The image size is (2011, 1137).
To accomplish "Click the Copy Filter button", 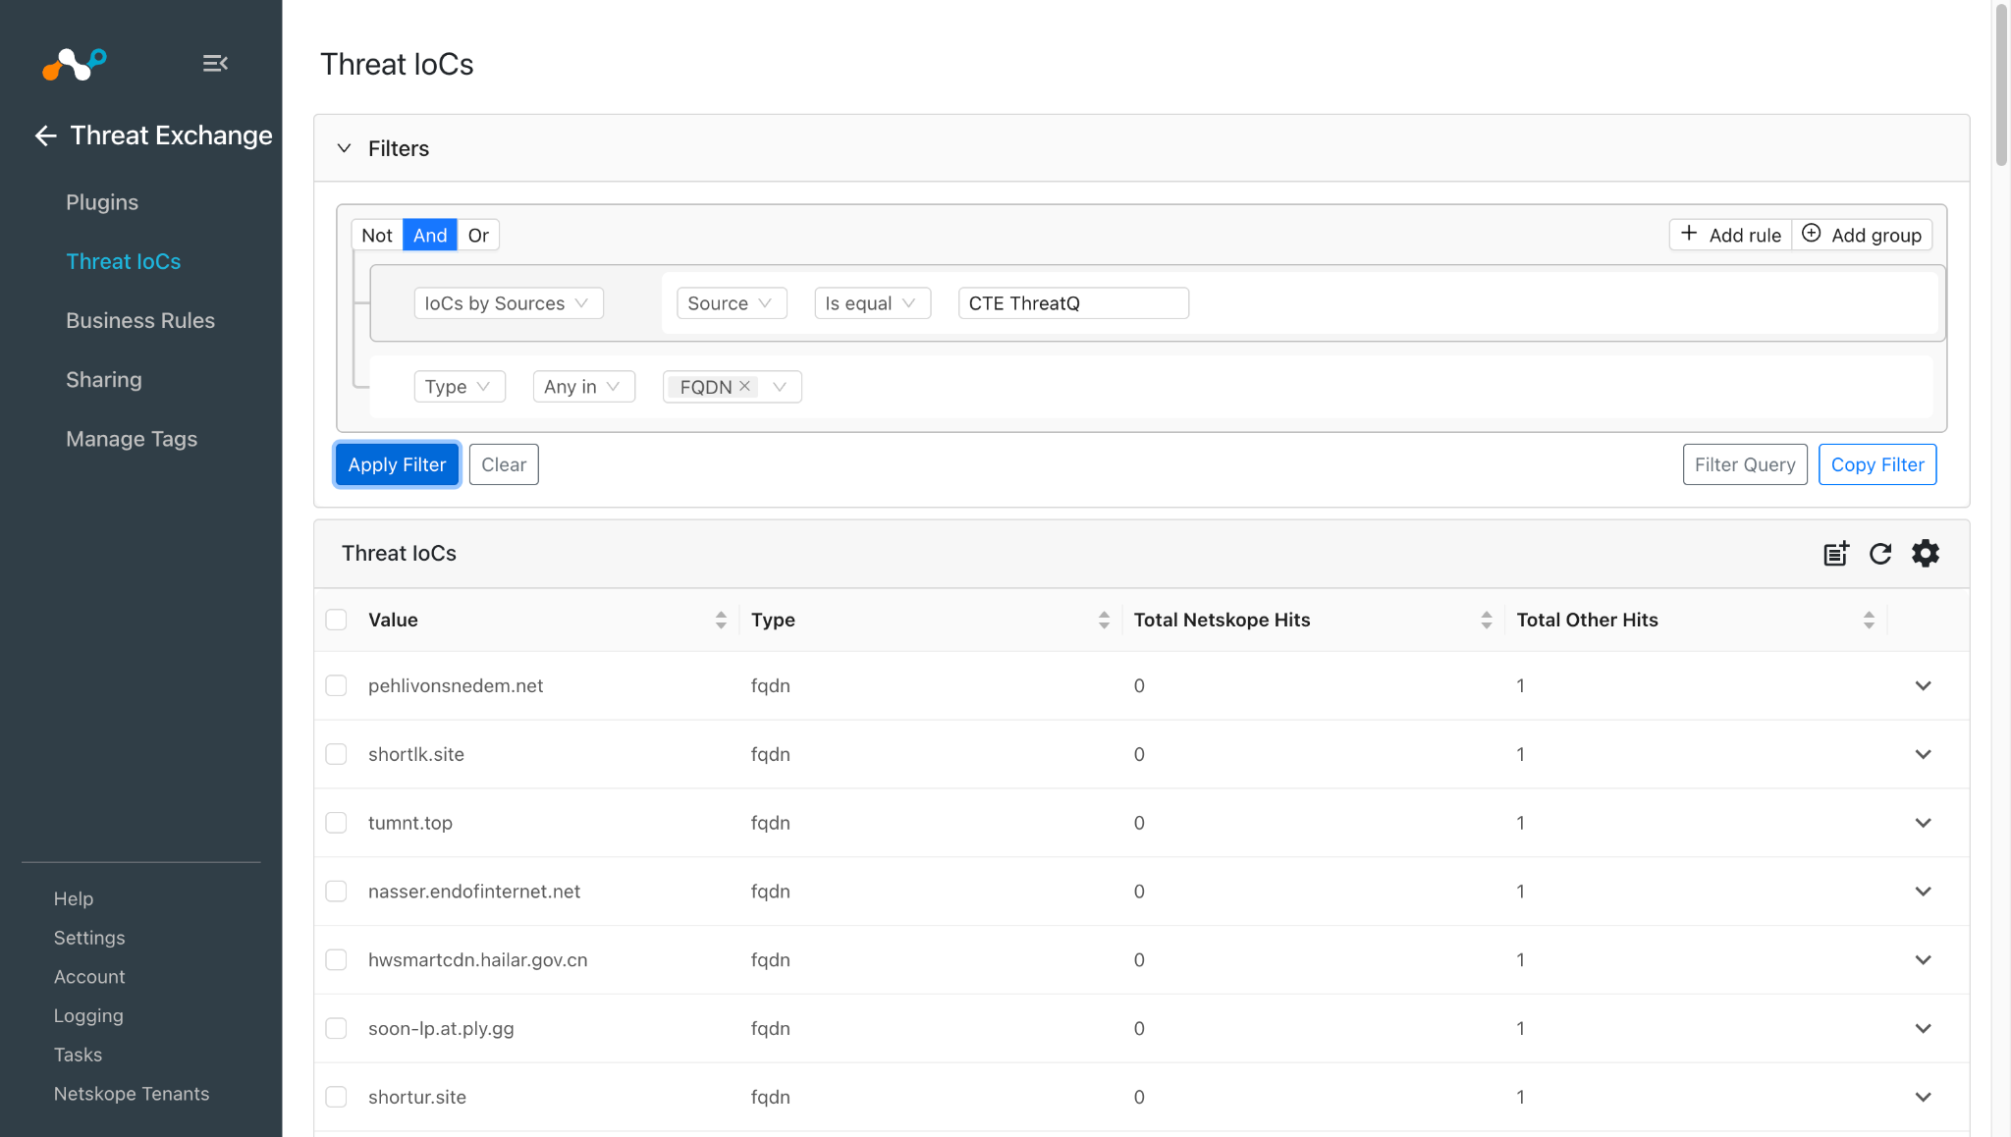I will pyautogui.click(x=1877, y=464).
